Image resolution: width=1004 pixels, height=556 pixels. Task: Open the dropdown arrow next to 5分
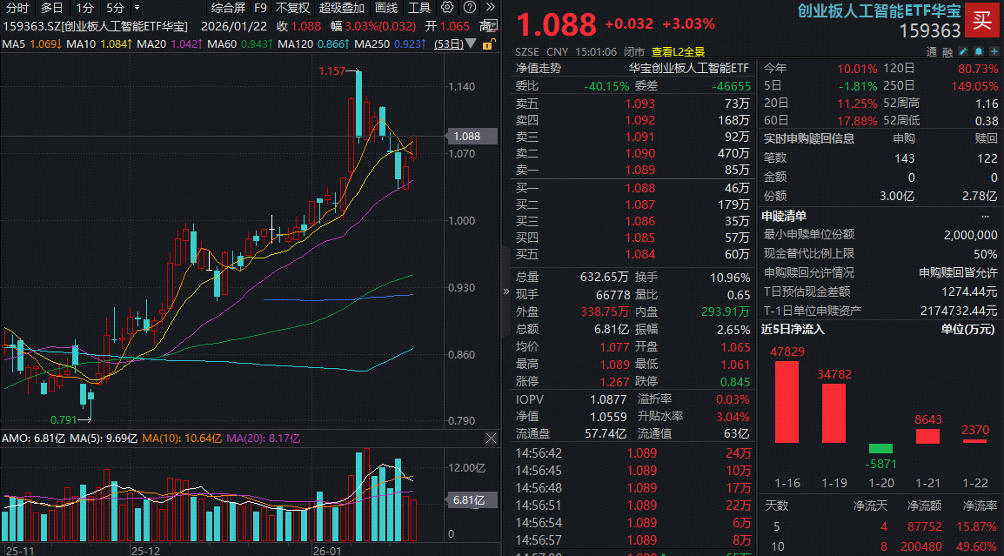pyautogui.click(x=135, y=8)
